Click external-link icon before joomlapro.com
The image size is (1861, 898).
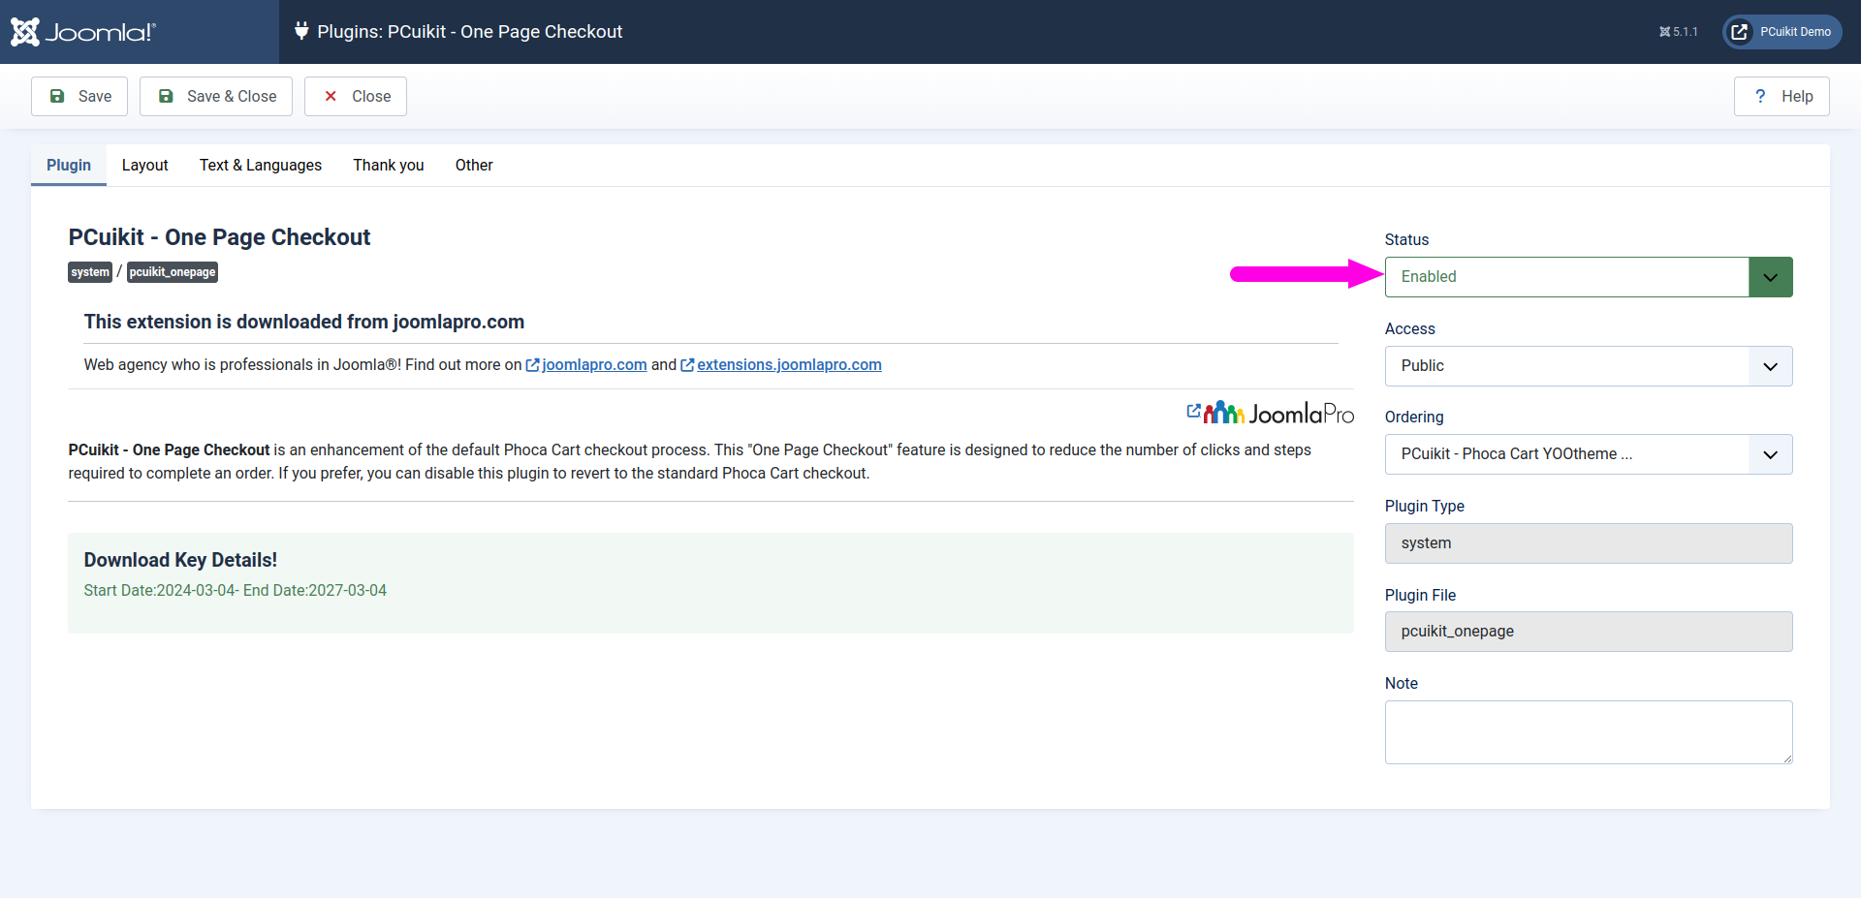[x=532, y=365]
